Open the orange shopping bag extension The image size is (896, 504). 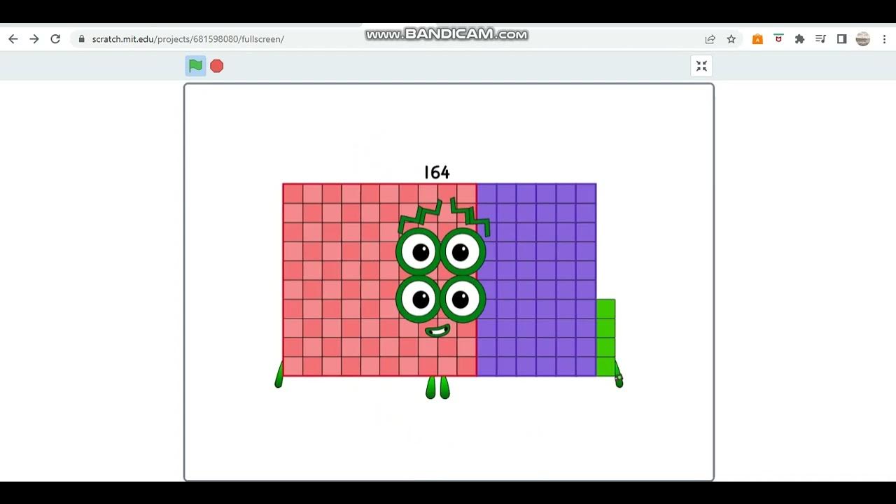coord(757,39)
